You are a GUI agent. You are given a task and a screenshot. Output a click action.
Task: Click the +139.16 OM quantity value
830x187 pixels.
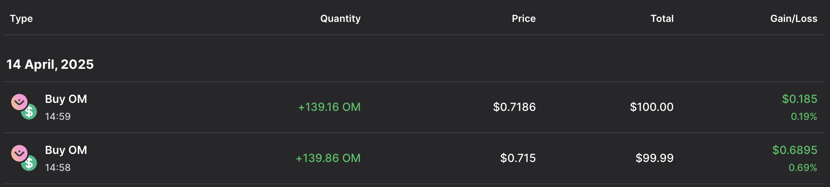pyautogui.click(x=329, y=107)
